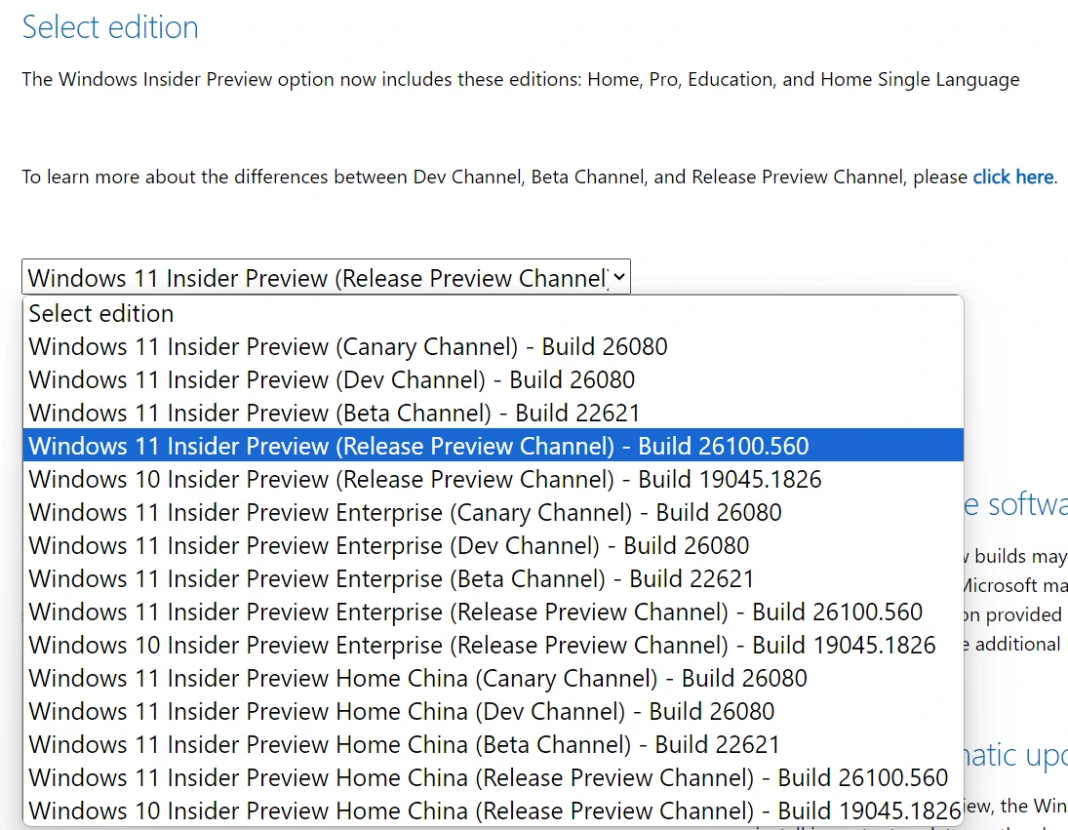Choose the 'Select edition' placeholder option

pos(494,313)
